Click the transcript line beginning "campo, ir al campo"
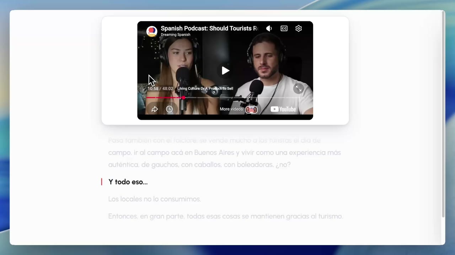This screenshot has height=255, width=455. [225, 153]
